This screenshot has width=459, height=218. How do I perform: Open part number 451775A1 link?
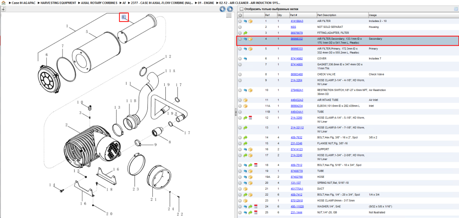(297, 189)
